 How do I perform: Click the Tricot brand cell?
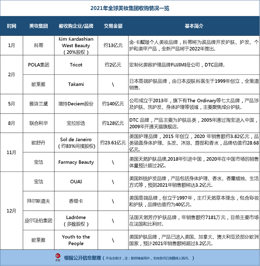pyautogui.click(x=76, y=65)
